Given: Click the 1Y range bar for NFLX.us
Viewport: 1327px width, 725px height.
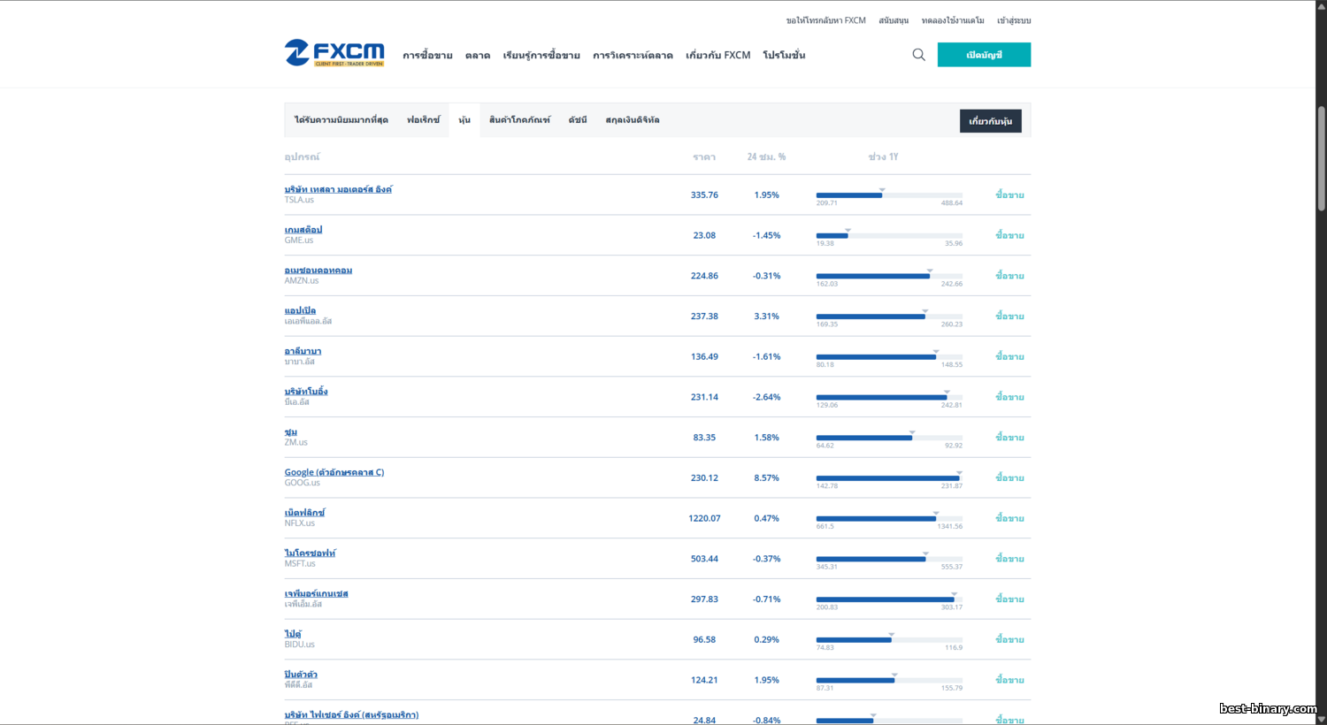Looking at the screenshot, I should click(x=888, y=519).
